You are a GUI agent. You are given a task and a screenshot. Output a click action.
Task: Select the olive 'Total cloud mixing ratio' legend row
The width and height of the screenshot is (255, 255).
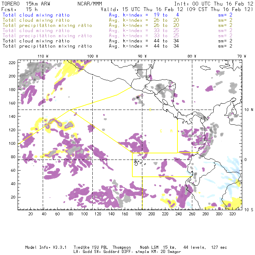(x=117, y=20)
